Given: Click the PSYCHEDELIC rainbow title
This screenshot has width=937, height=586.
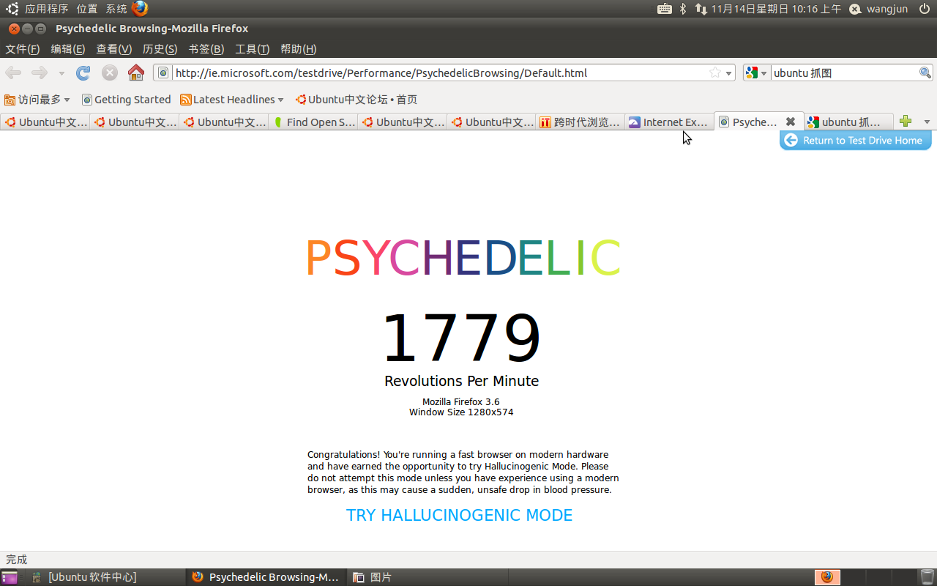Looking at the screenshot, I should (463, 258).
